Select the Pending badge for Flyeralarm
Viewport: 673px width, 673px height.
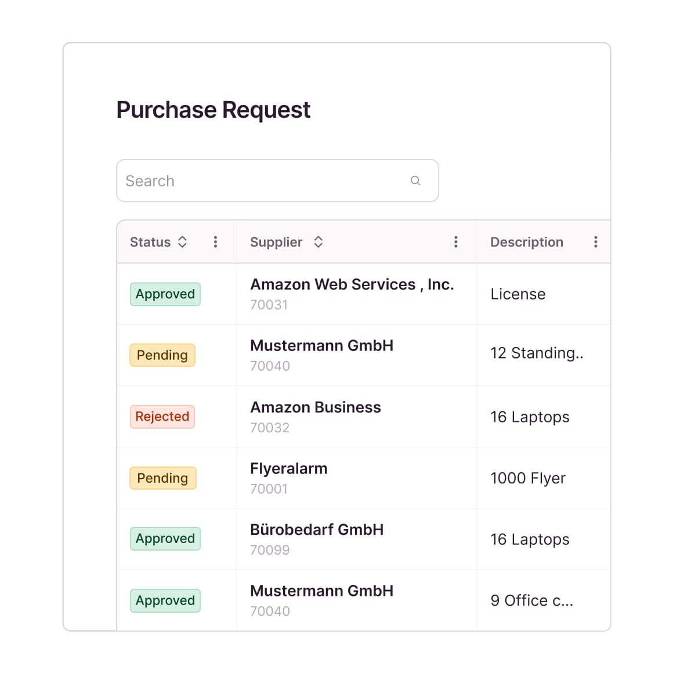coord(162,478)
